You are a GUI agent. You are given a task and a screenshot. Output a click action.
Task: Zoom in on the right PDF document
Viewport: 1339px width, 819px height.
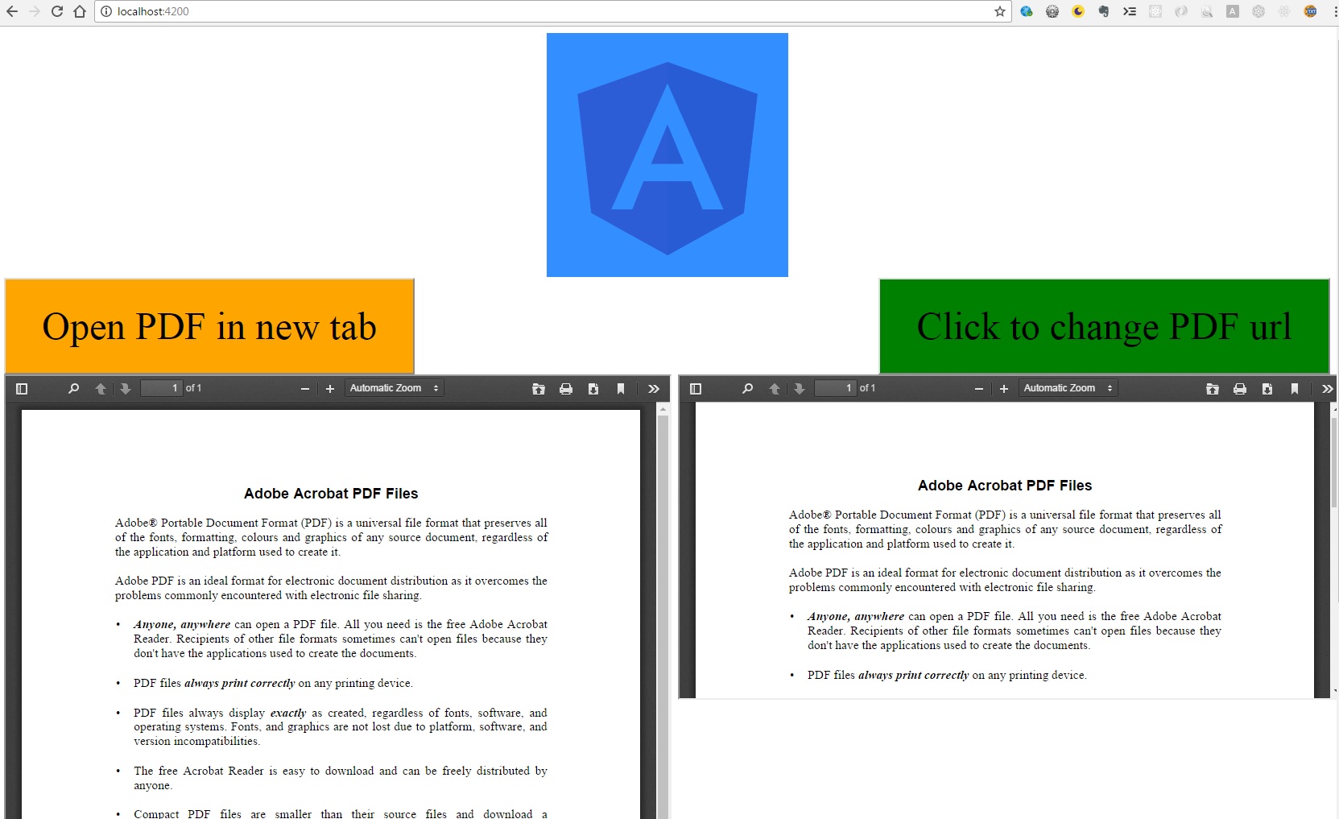(1003, 388)
